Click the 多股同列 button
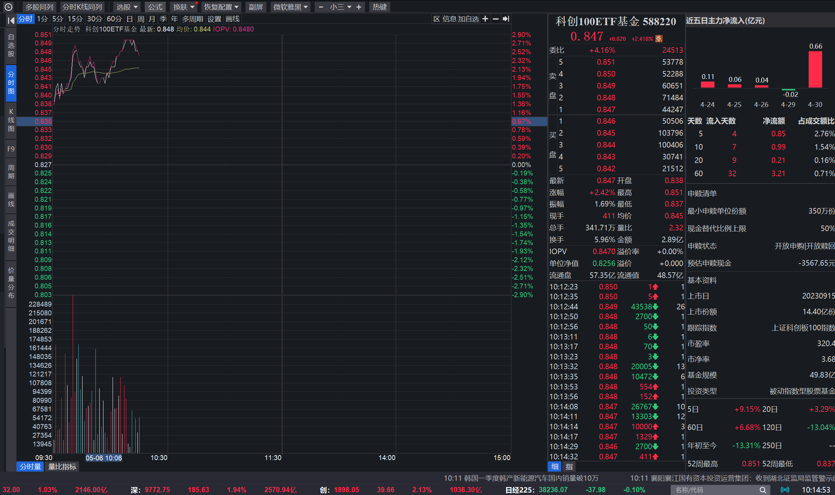The height and width of the screenshot is (495, 835). (39, 7)
